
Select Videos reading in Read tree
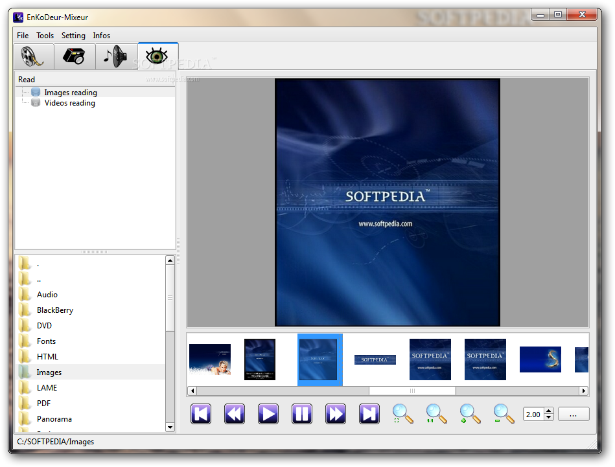coord(70,103)
